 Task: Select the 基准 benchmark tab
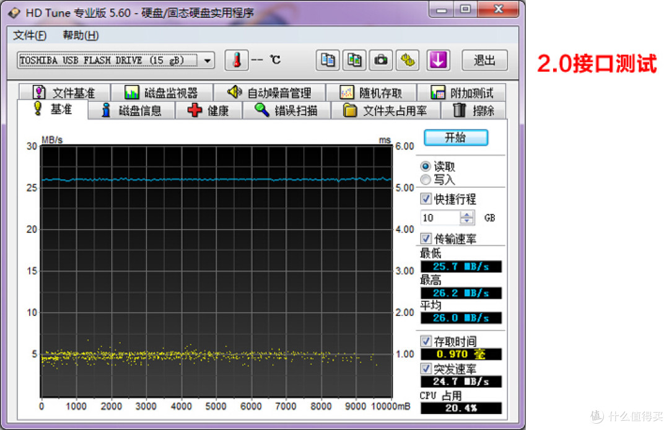tap(53, 109)
